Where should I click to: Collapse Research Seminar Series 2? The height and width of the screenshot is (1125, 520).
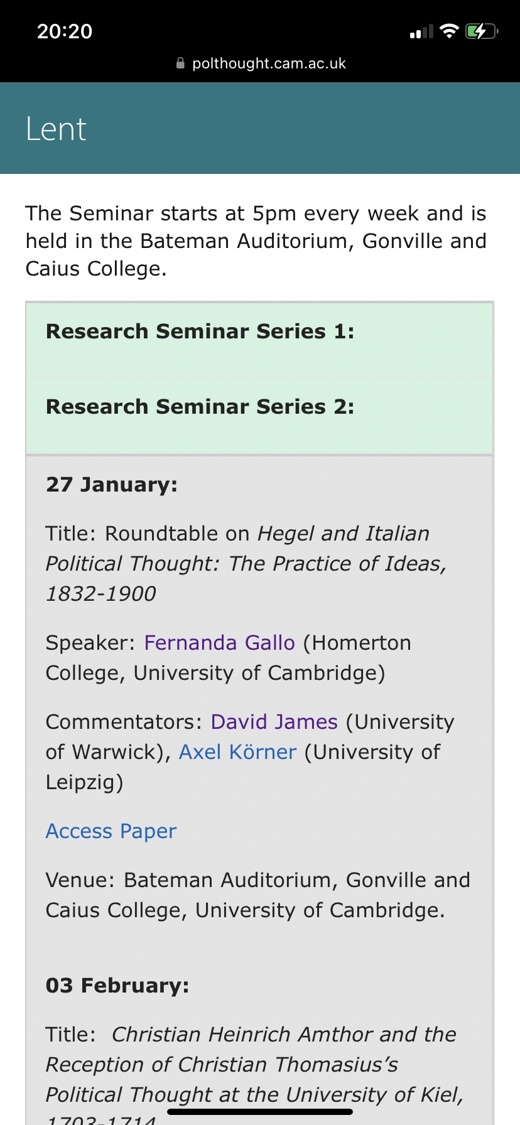click(200, 407)
